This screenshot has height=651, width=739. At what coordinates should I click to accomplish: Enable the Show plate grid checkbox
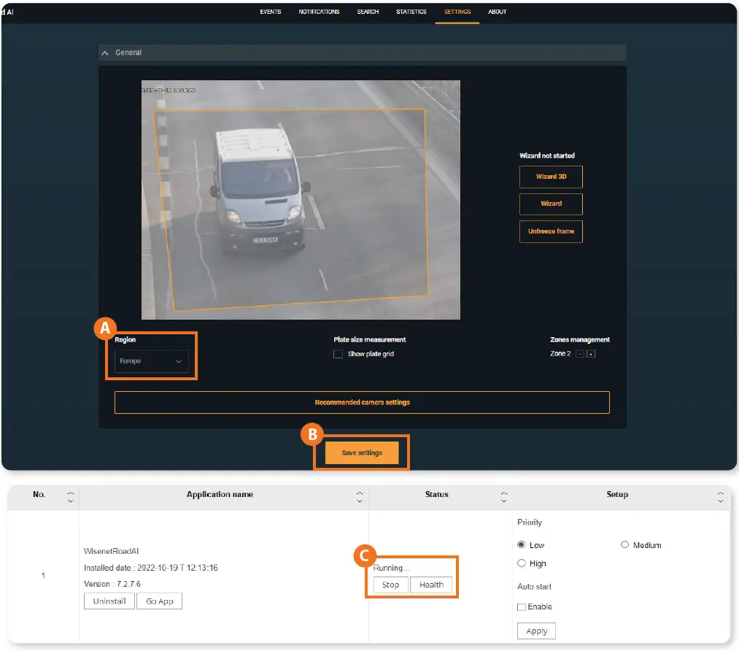338,354
